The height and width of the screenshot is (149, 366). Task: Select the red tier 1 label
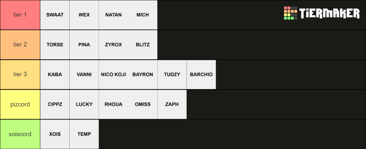click(x=20, y=15)
